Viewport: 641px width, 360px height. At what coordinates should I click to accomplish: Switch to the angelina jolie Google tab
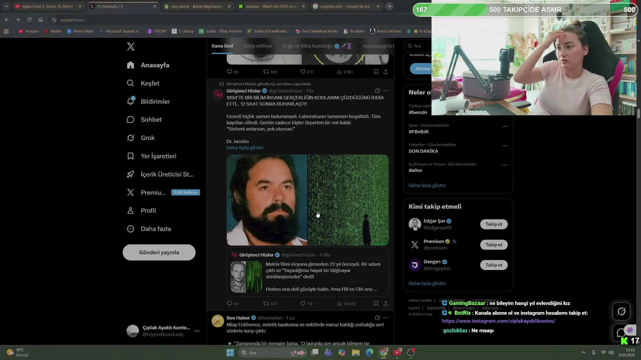pyautogui.click(x=346, y=6)
